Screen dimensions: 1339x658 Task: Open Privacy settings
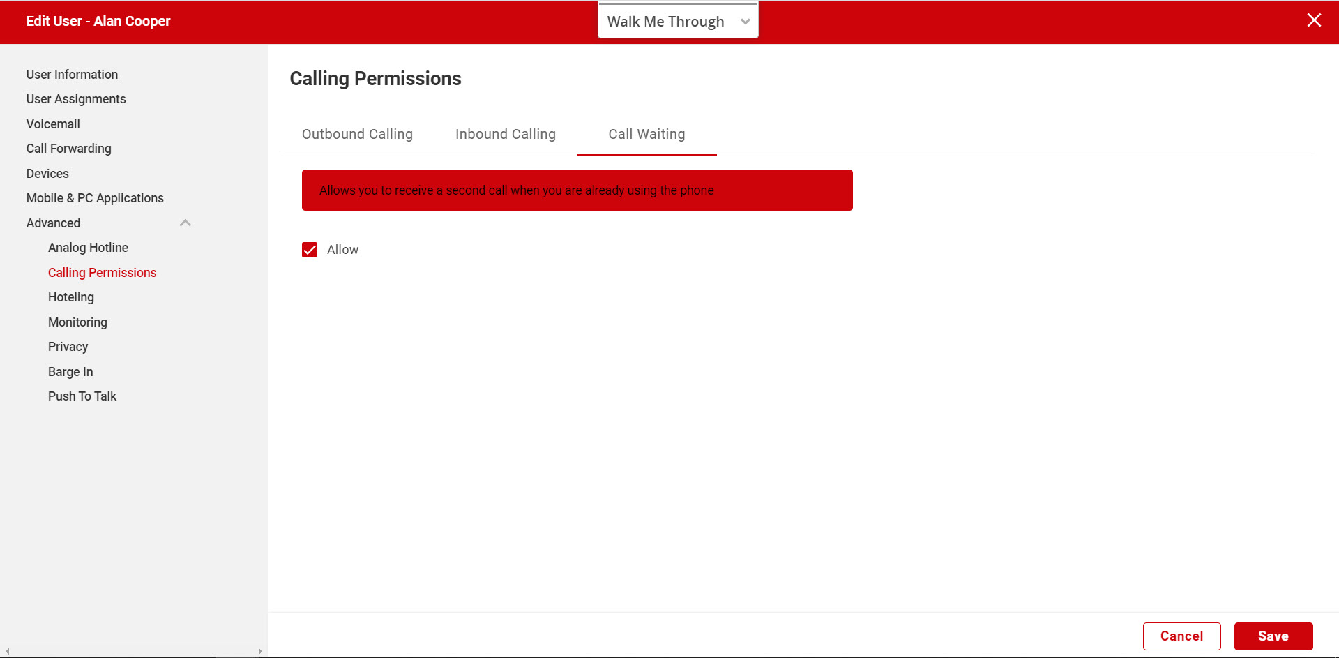[68, 347]
